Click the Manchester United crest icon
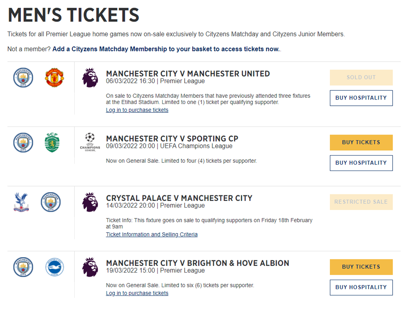The image size is (405, 310). pyautogui.click(x=54, y=78)
